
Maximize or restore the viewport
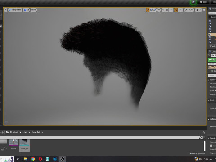204,10
